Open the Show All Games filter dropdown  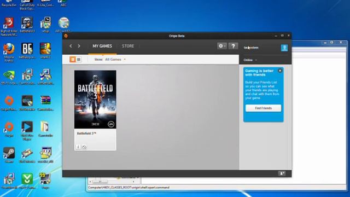115,60
